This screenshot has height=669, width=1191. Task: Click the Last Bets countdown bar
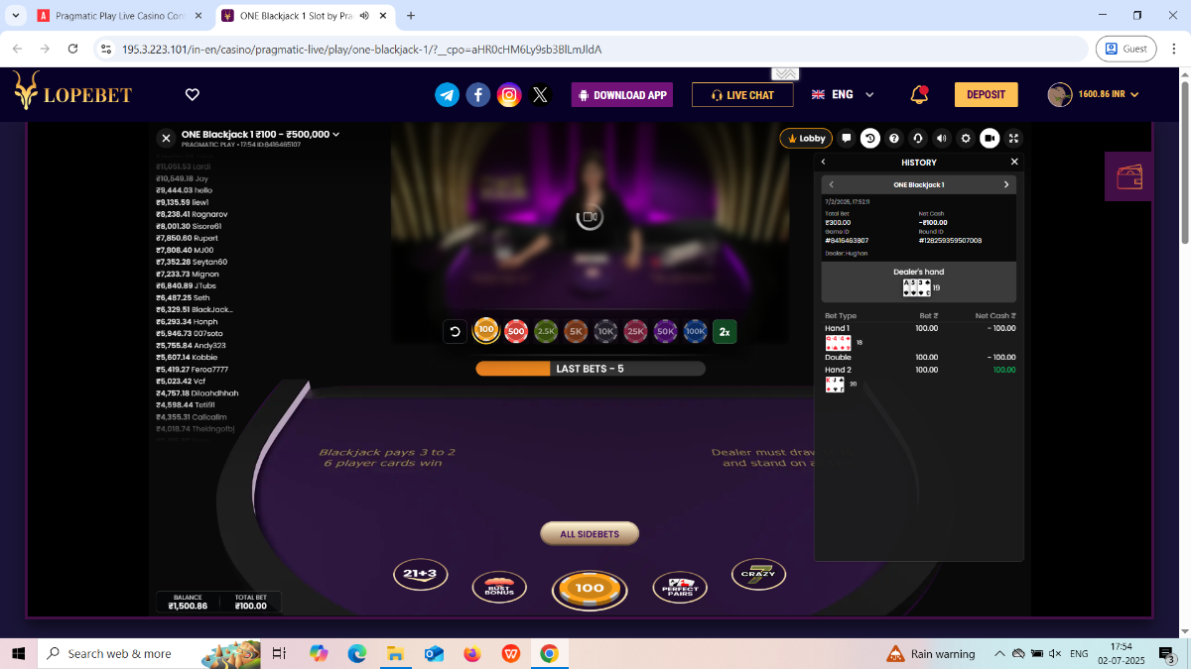[x=591, y=369]
